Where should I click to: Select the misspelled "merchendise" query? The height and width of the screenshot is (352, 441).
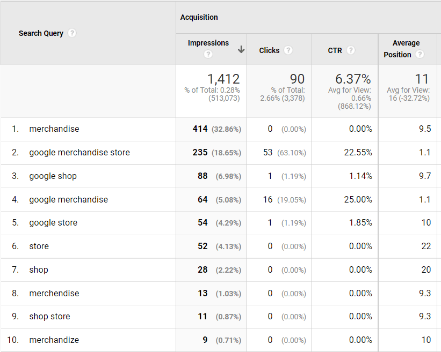[x=54, y=293]
